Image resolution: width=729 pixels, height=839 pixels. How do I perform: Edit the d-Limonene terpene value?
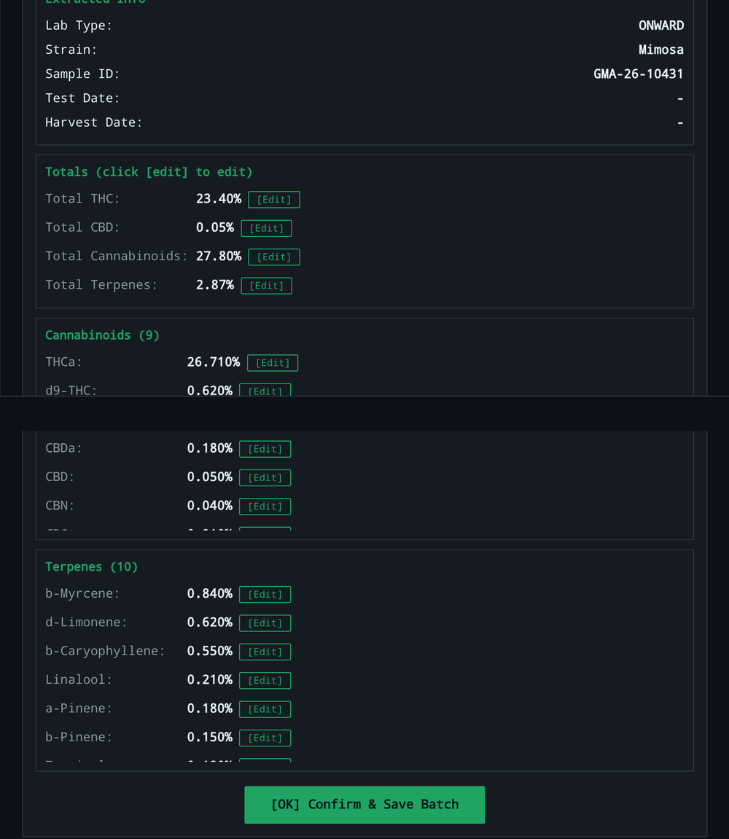click(x=265, y=623)
